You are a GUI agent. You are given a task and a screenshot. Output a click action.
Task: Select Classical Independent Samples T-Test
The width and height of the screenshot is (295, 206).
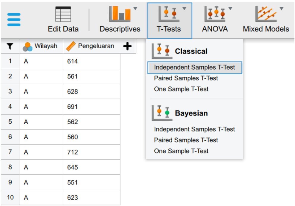pos(195,67)
